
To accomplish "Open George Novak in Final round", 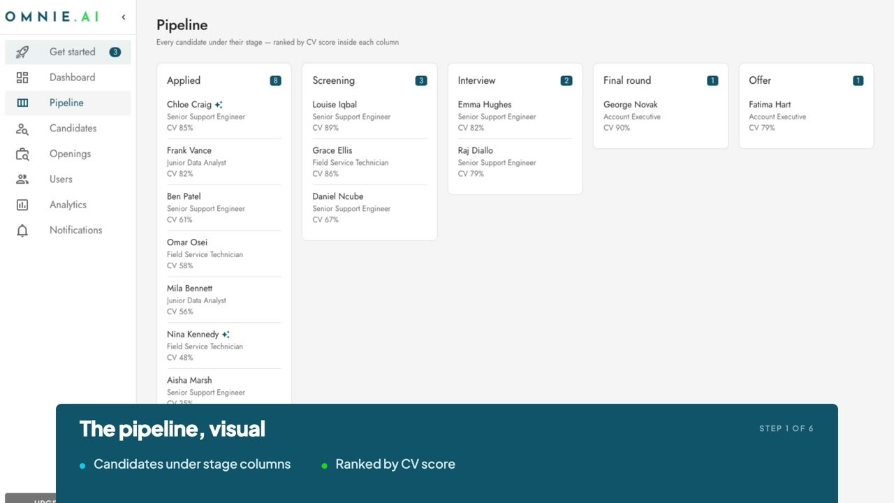I will (x=661, y=116).
